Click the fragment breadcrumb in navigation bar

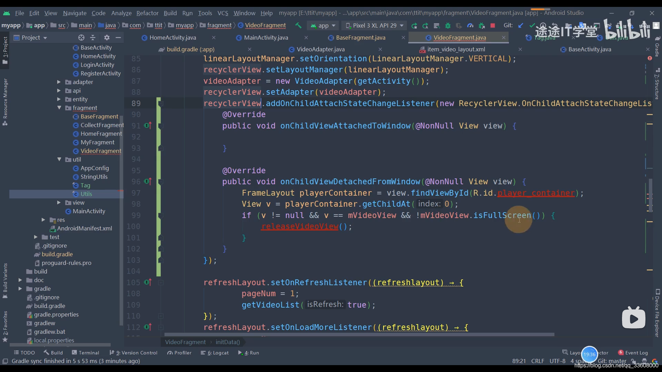(219, 25)
